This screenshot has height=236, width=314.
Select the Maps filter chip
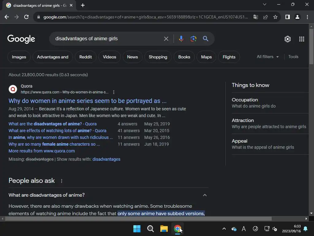pos(206,57)
